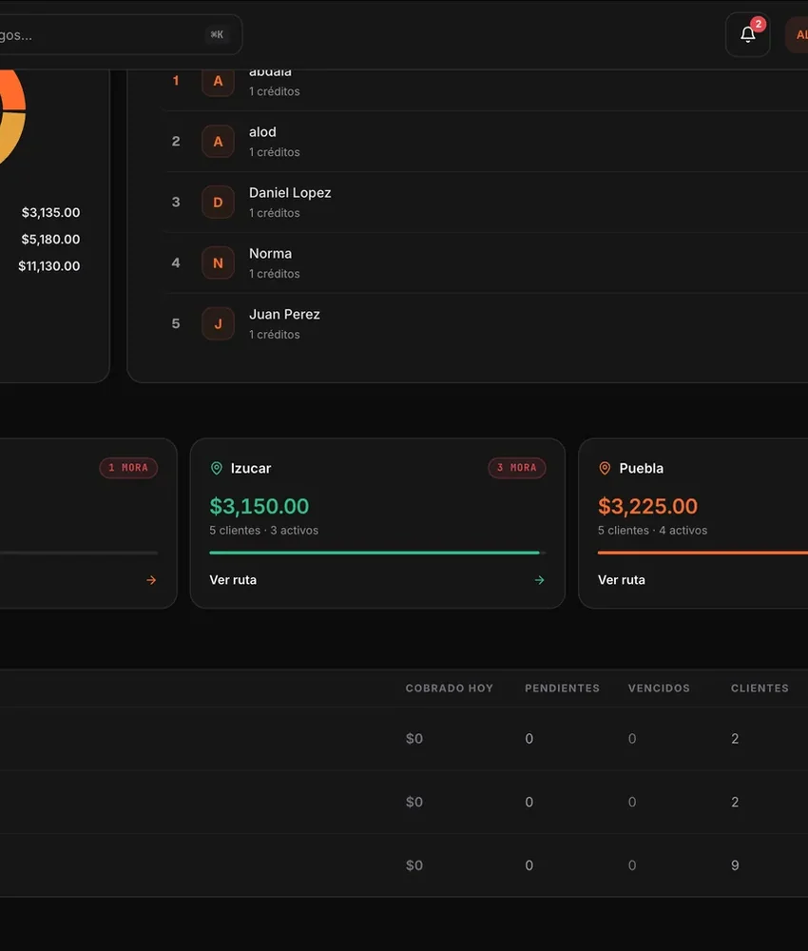Select the Daniel Lopez client name
This screenshot has height=951, width=808.
(x=290, y=193)
